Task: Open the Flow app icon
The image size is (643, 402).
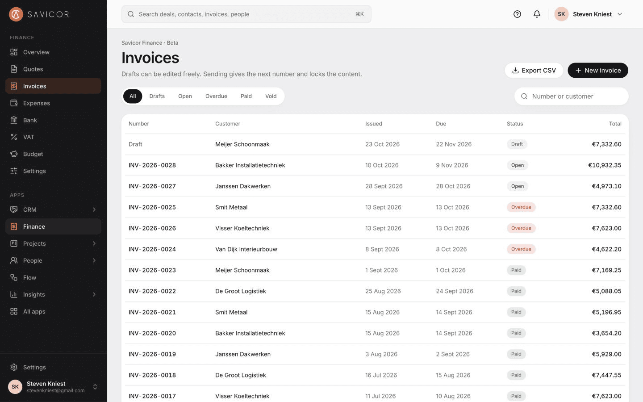Action: tap(14, 277)
